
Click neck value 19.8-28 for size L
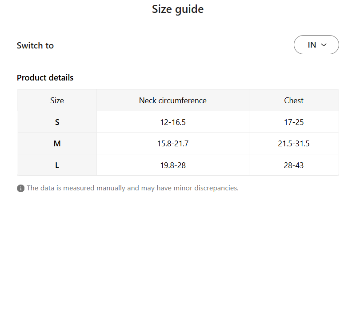pyautogui.click(x=173, y=165)
